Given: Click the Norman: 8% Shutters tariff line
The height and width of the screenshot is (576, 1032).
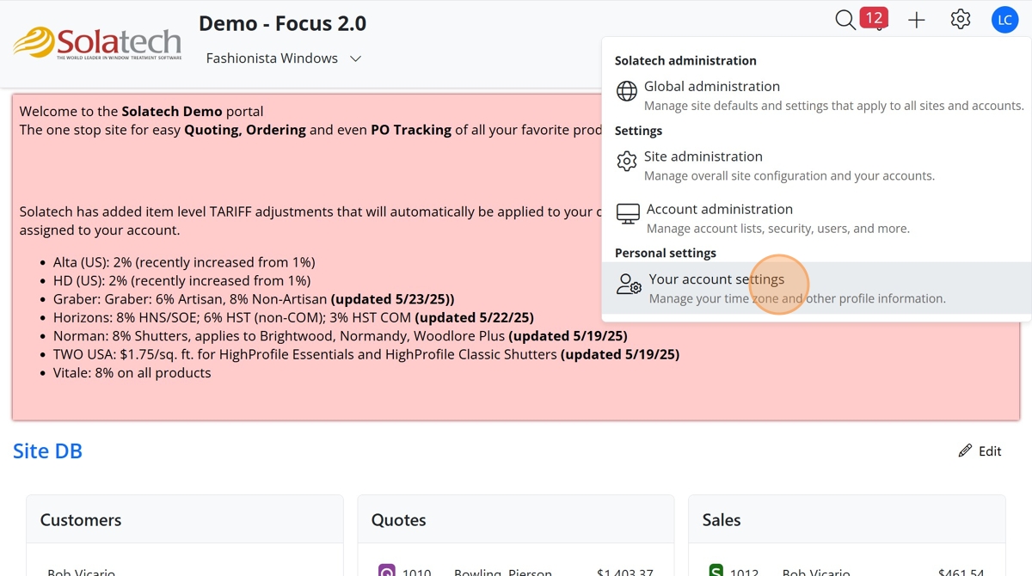Looking at the screenshot, I should click(x=341, y=336).
